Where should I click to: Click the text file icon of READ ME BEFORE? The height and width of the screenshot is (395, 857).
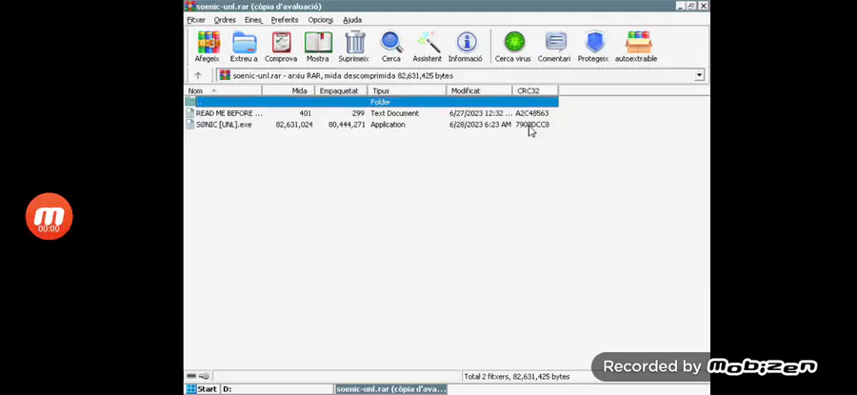click(189, 113)
